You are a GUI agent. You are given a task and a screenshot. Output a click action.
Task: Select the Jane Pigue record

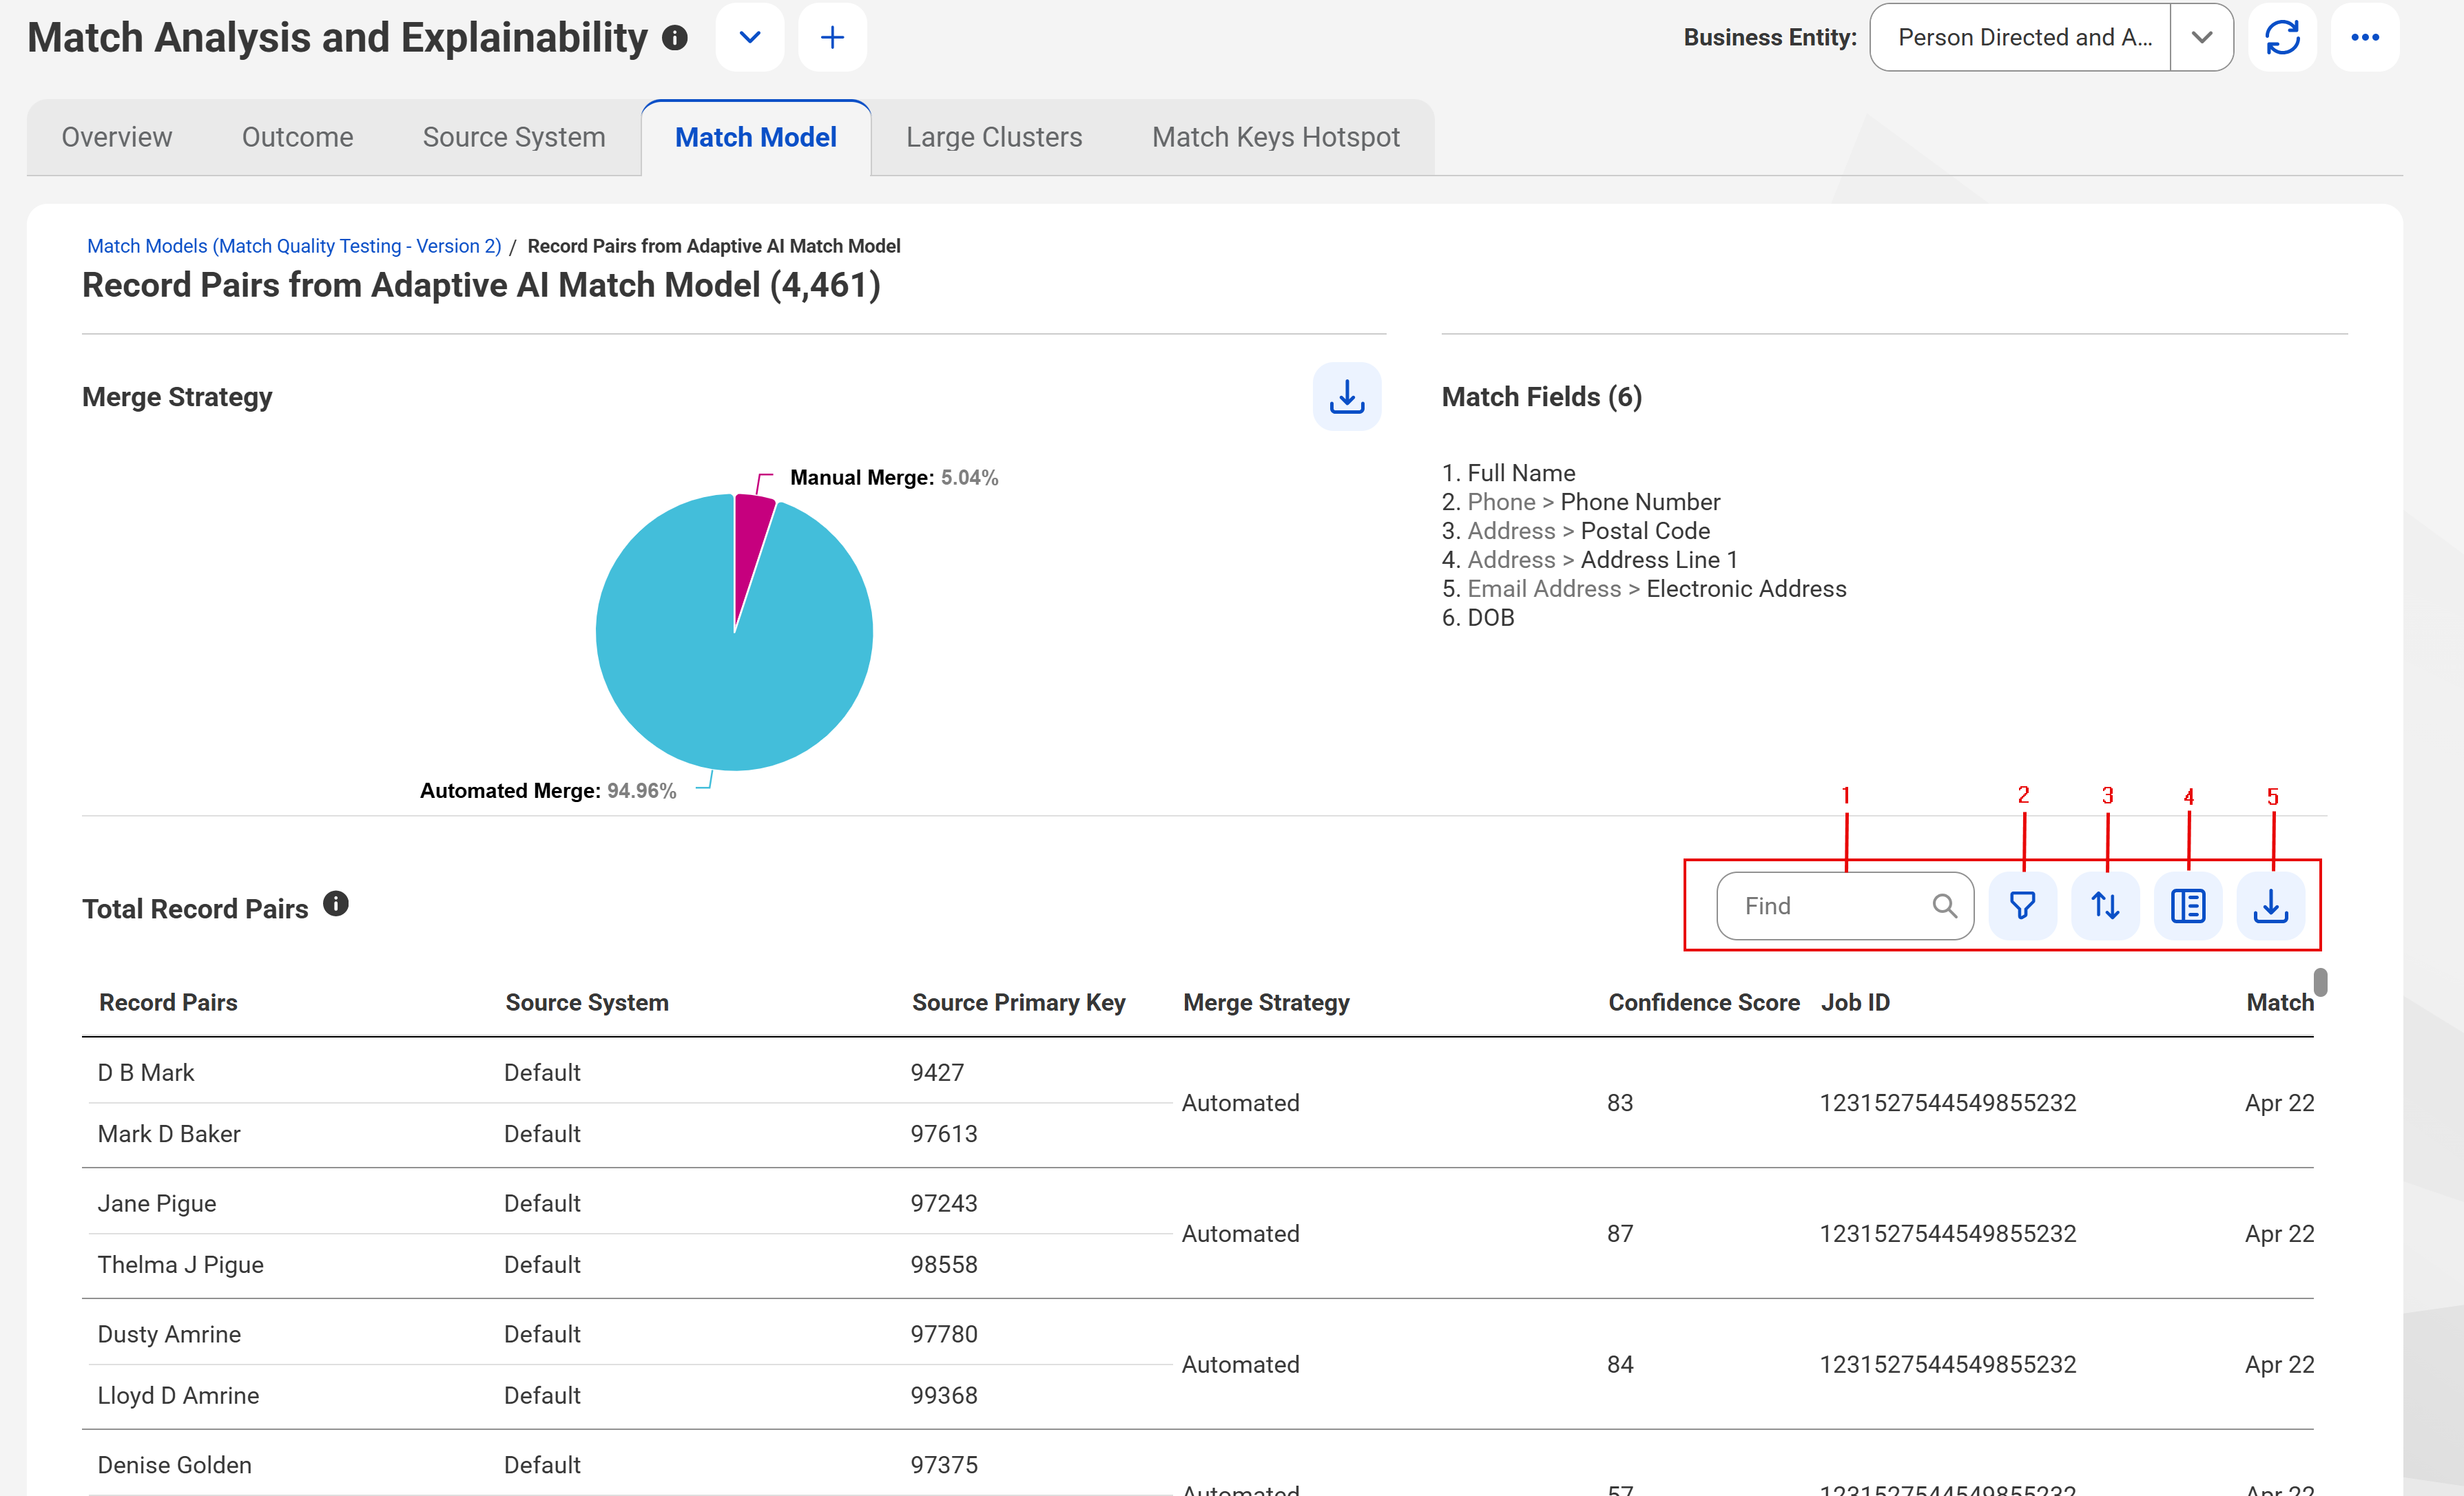pyautogui.click(x=157, y=1203)
